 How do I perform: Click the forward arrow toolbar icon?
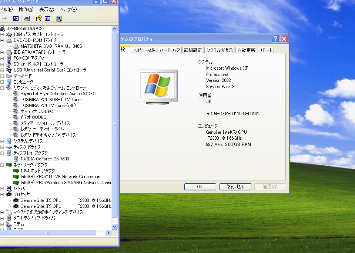(x=4, y=19)
